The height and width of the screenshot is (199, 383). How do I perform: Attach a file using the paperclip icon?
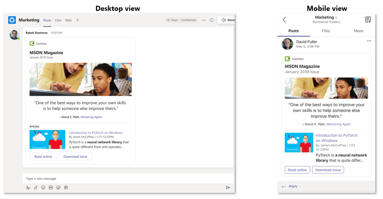pyautogui.click(x=36, y=187)
